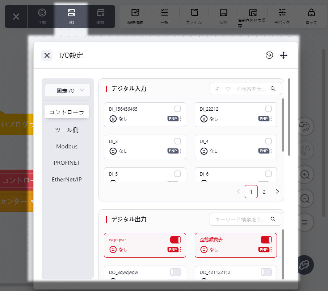Image resolution: width=328 pixels, height=291 pixels.
Task: Enable the DO_3qwqwqw output switch
Action: point(175,272)
